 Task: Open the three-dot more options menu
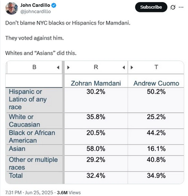[181, 7]
